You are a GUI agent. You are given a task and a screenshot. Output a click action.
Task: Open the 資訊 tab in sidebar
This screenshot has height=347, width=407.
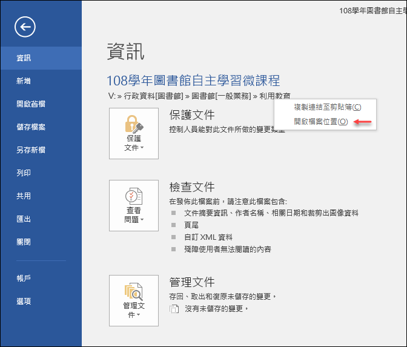(x=41, y=58)
